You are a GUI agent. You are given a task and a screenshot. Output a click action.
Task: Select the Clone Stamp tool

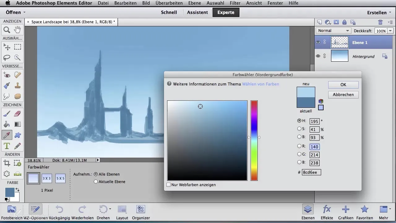18,85
